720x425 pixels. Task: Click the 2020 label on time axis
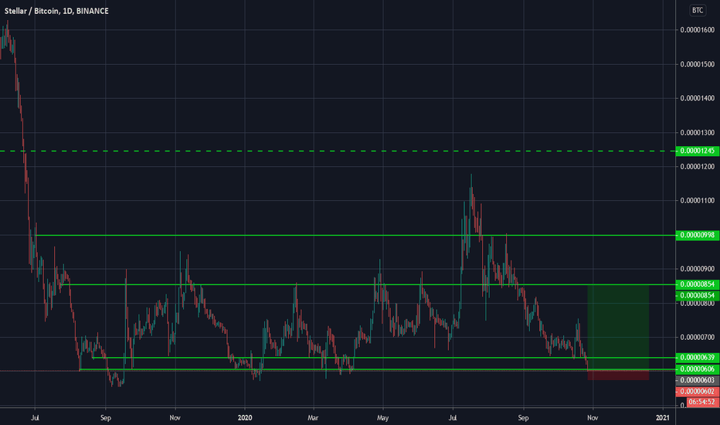point(245,417)
